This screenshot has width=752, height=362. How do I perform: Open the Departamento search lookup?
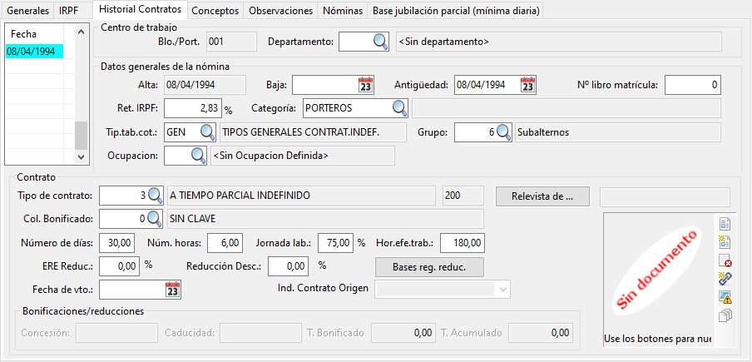tap(380, 42)
